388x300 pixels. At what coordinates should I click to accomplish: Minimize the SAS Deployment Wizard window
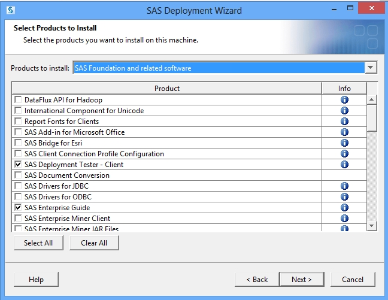pos(334,9)
